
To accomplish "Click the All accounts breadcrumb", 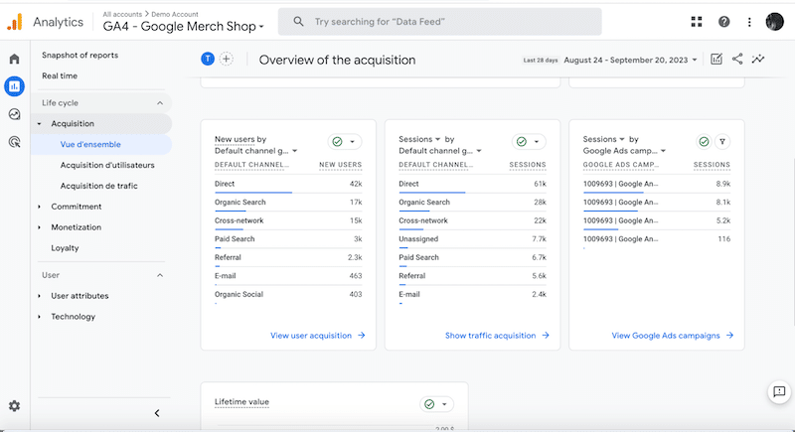I will click(122, 14).
